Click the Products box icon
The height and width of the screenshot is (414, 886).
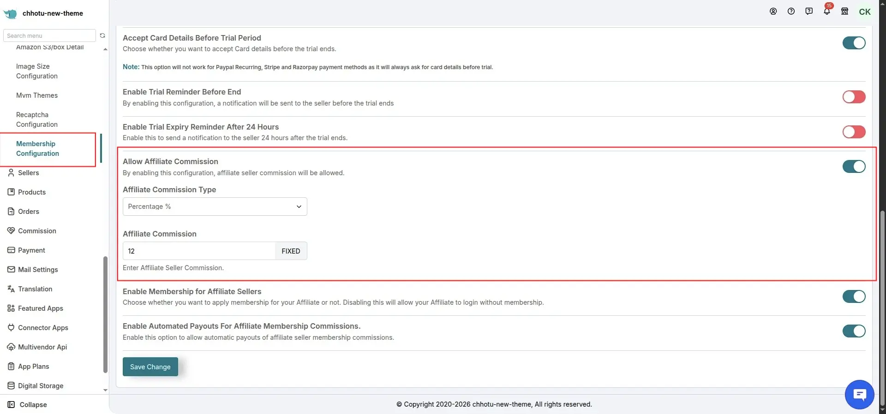[x=11, y=192]
